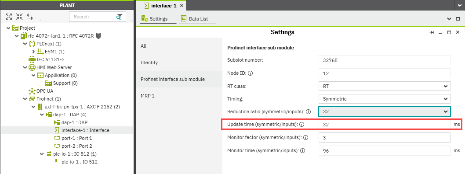Click the collapse all tree icon
Image resolution: width=465 pixels, height=174 pixels.
point(19,17)
